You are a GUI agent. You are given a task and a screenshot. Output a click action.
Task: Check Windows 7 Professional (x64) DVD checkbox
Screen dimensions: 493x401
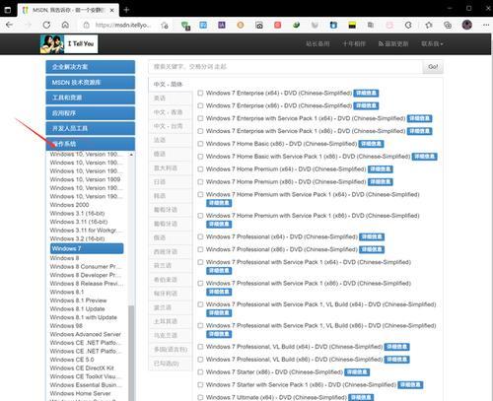point(200,236)
